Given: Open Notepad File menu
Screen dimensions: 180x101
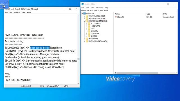Looking at the screenshot, I should [x=6, y=12].
